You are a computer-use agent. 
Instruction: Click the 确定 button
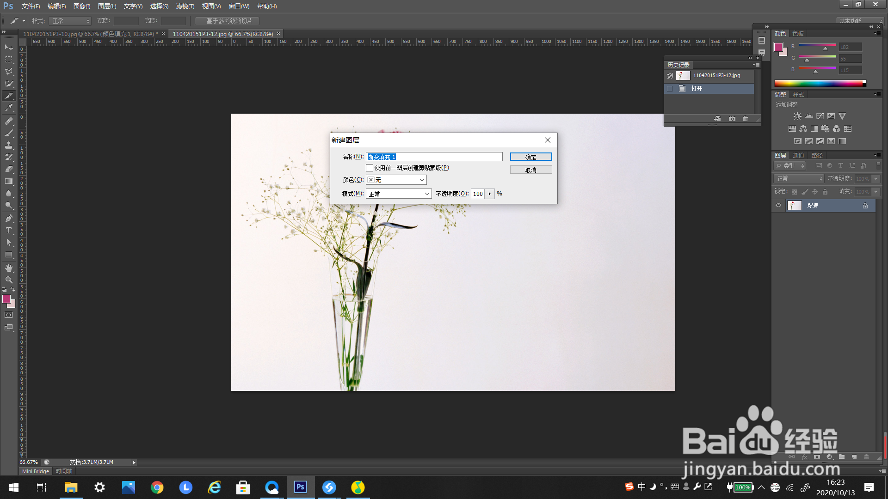[x=530, y=157]
